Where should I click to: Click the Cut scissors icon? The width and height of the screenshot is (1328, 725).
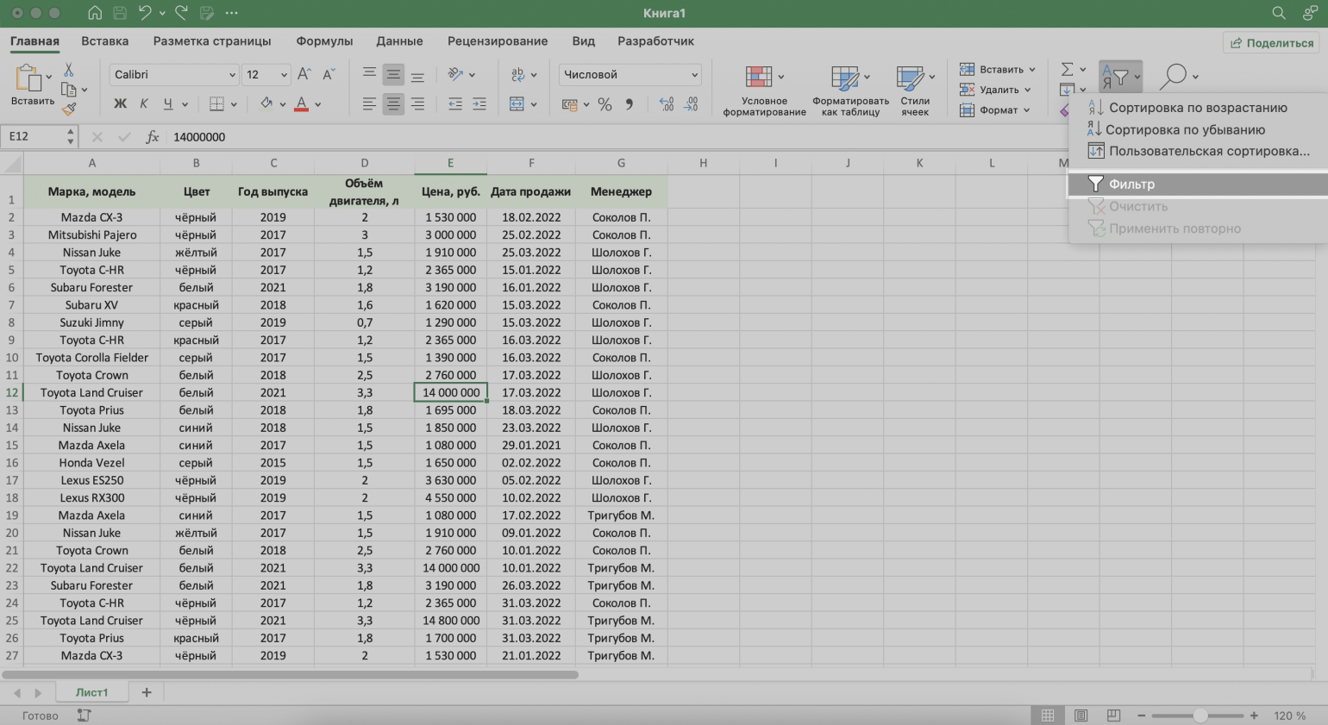click(69, 70)
